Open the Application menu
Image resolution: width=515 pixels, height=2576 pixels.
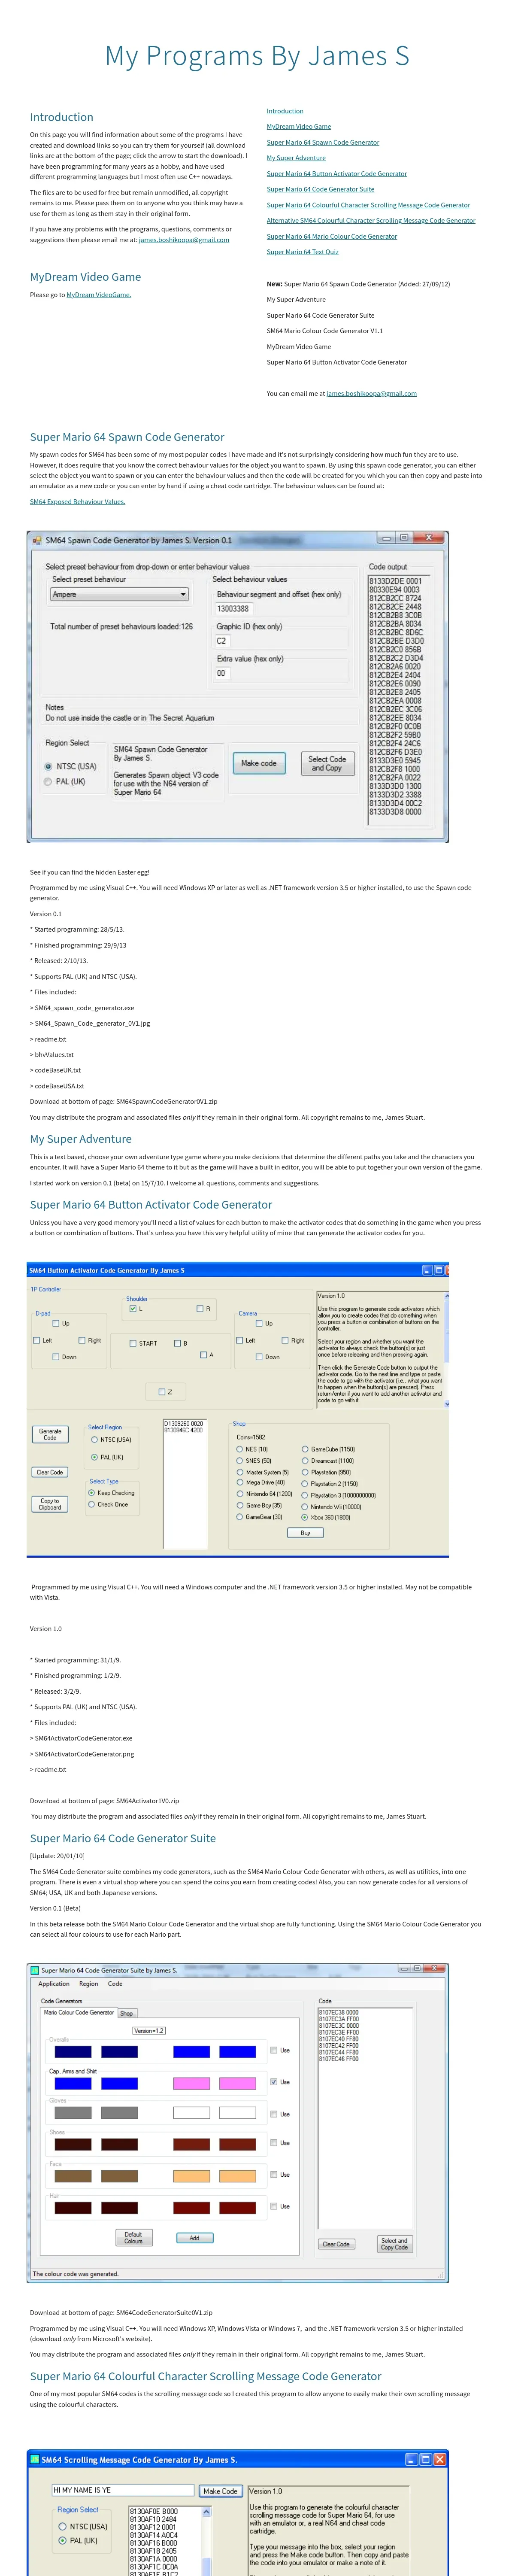point(54,1983)
